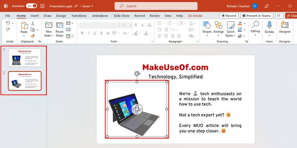This screenshot has height=148, width=297.
Task: Click the 3D rotate handle on laptop model
Action: coord(137,109)
